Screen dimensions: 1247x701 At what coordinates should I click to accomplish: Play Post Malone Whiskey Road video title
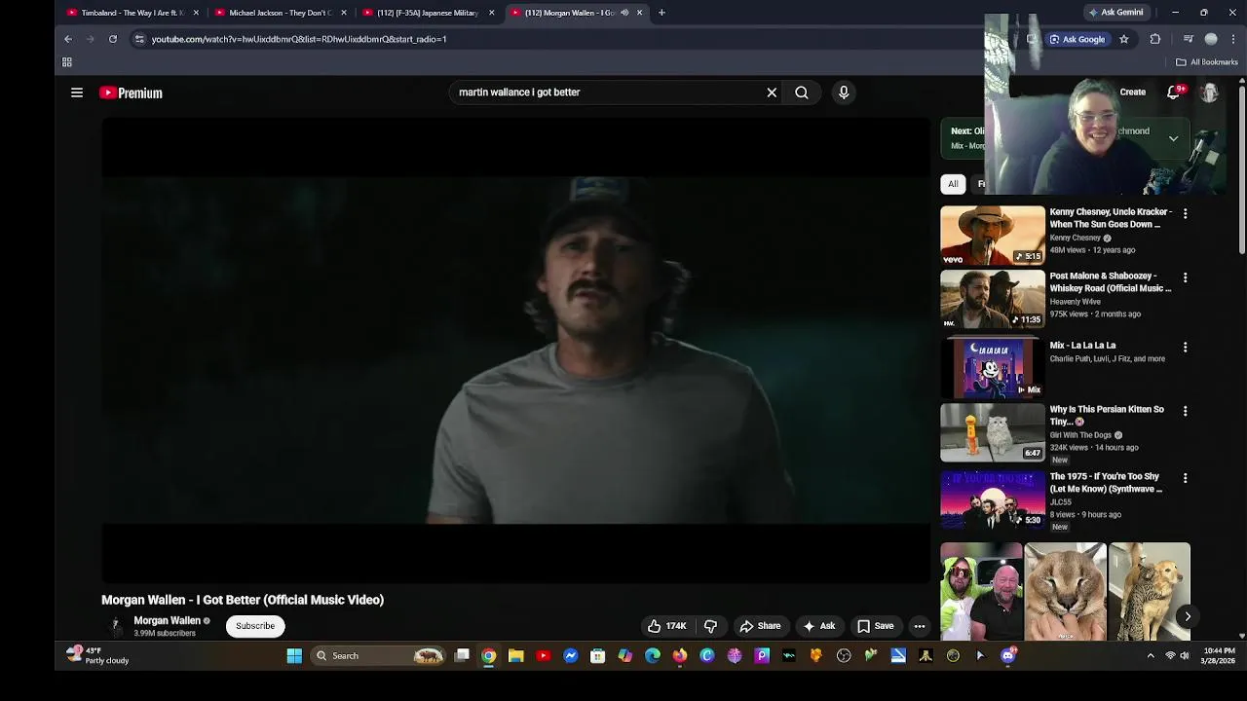(x=1110, y=282)
